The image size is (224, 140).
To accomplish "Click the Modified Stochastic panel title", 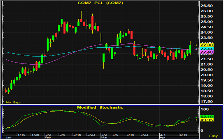I will pos(100,107).
